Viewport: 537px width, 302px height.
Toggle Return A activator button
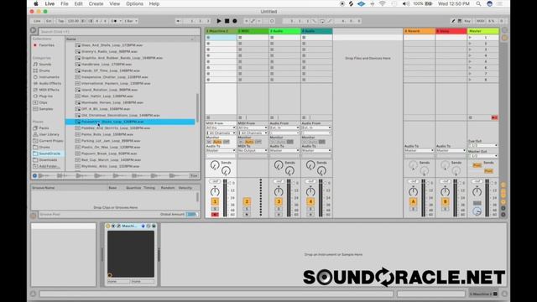click(x=413, y=201)
